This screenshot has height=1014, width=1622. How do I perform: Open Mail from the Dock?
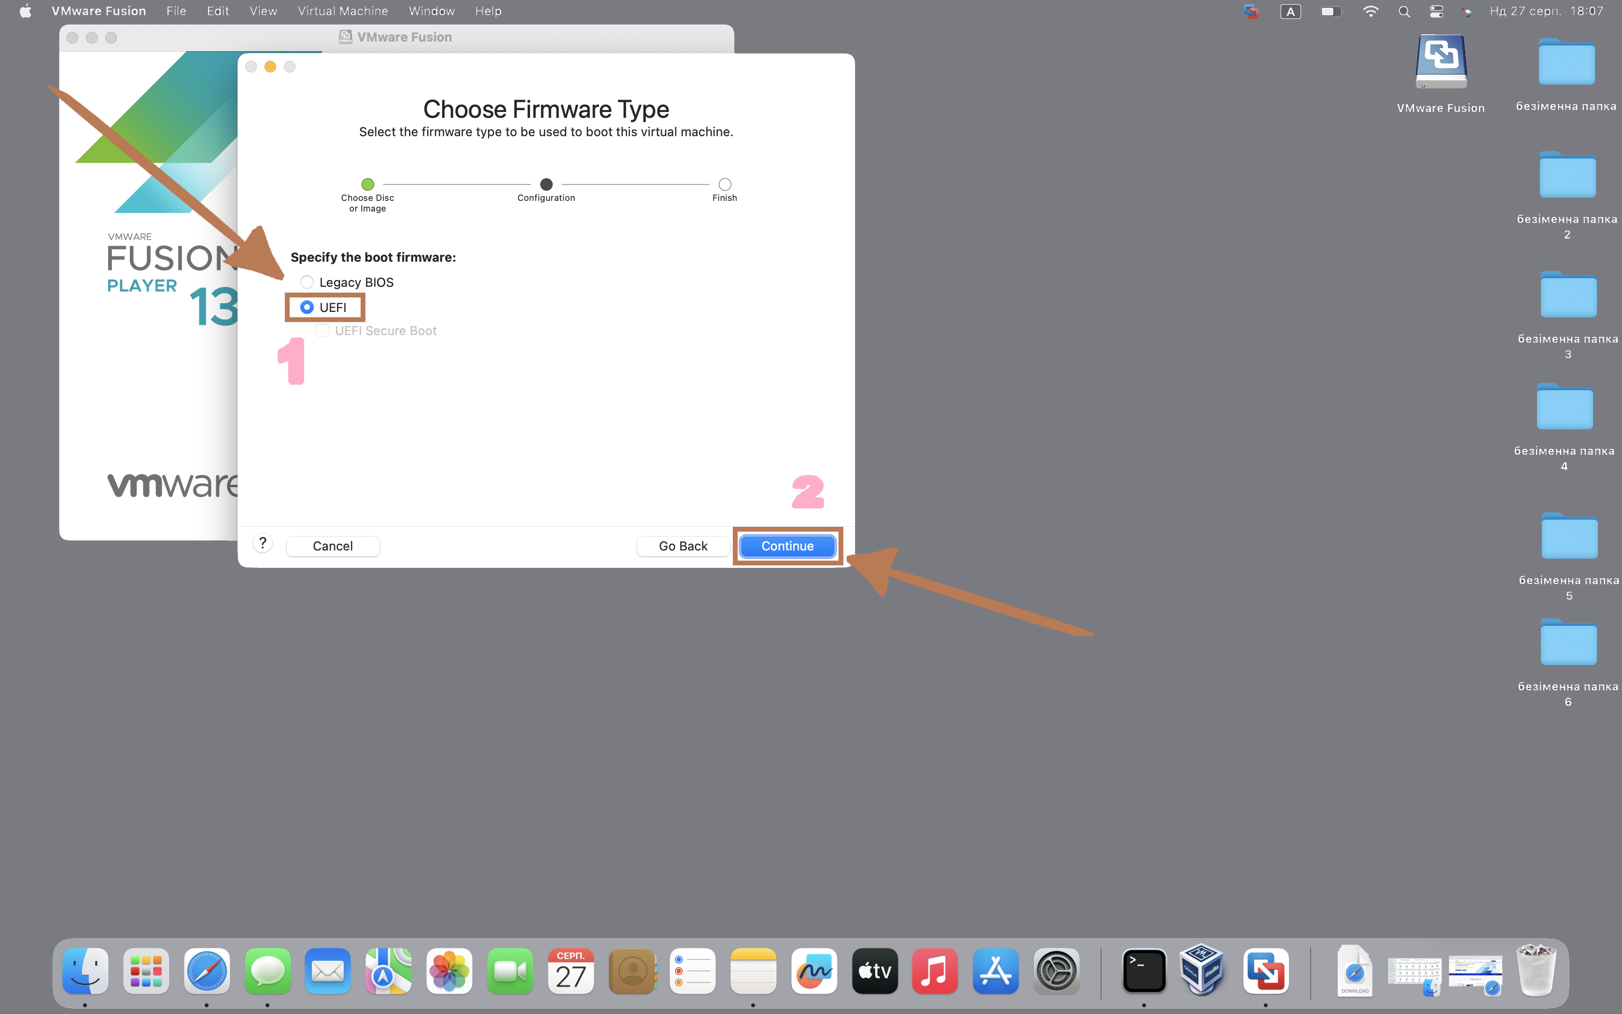pyautogui.click(x=328, y=971)
